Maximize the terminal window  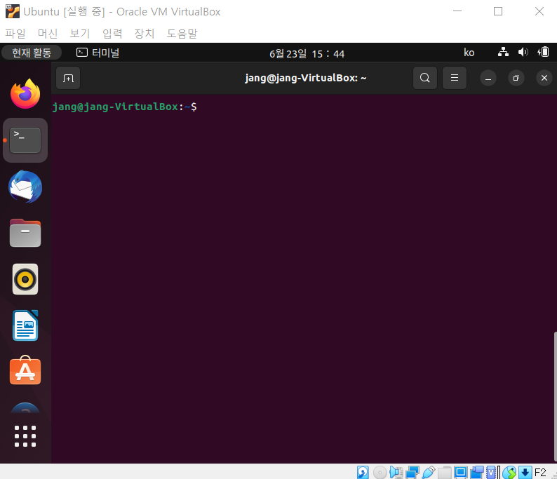tap(516, 78)
